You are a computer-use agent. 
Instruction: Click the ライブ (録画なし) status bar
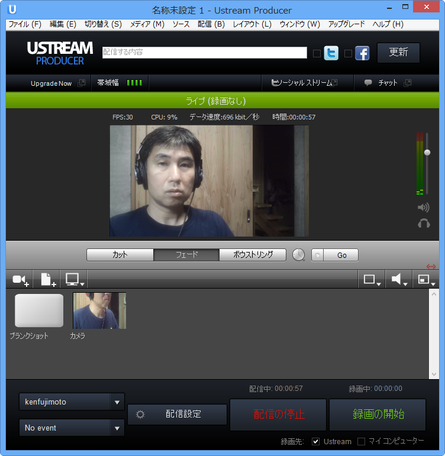[x=222, y=101]
